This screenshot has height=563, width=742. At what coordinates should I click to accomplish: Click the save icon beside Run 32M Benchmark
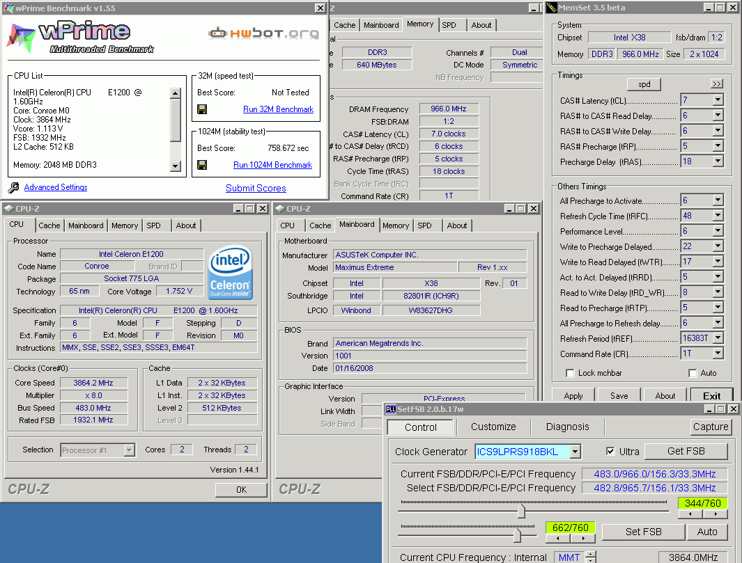202,110
